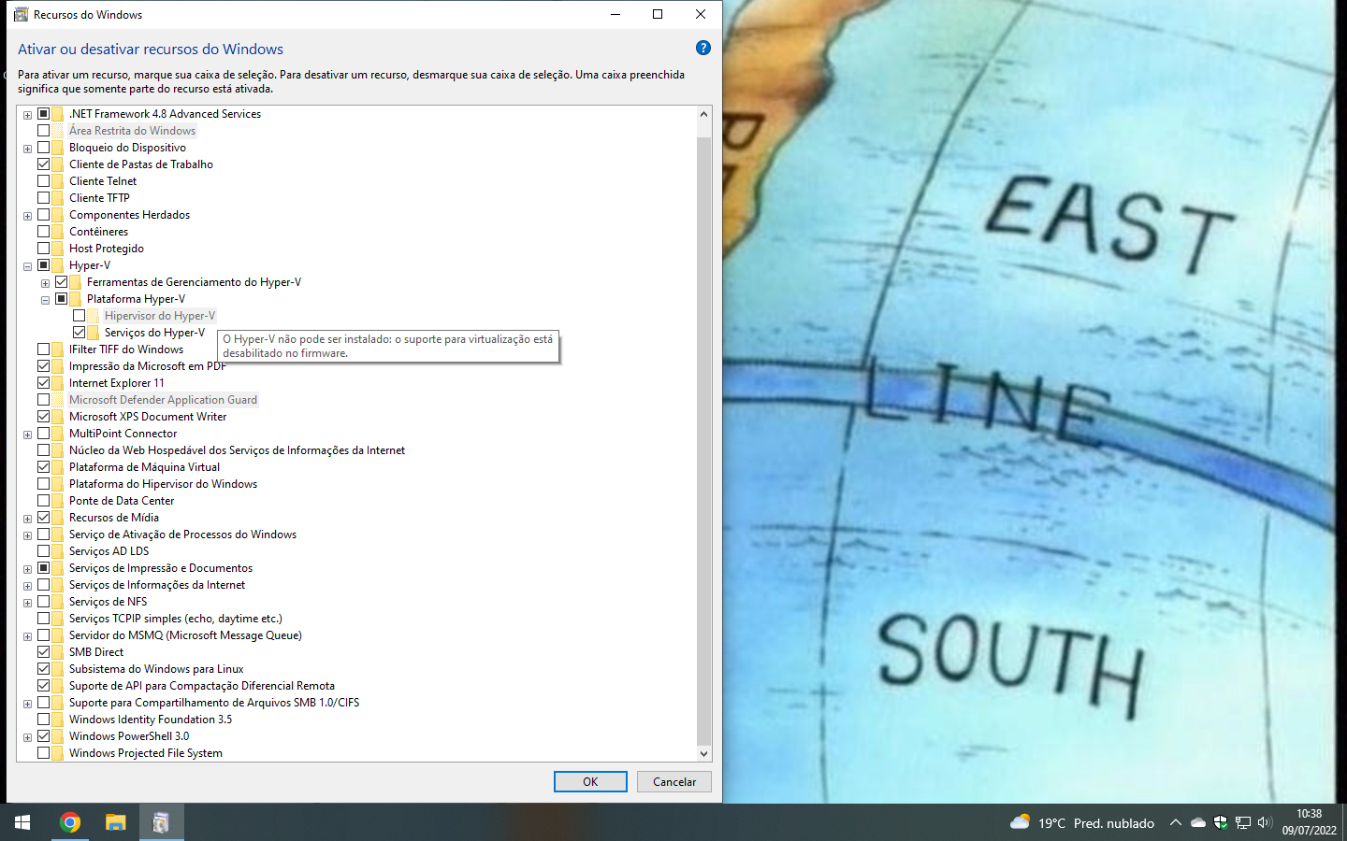Open Windows Security tray icon
The width and height of the screenshot is (1347, 841).
coord(1220,822)
